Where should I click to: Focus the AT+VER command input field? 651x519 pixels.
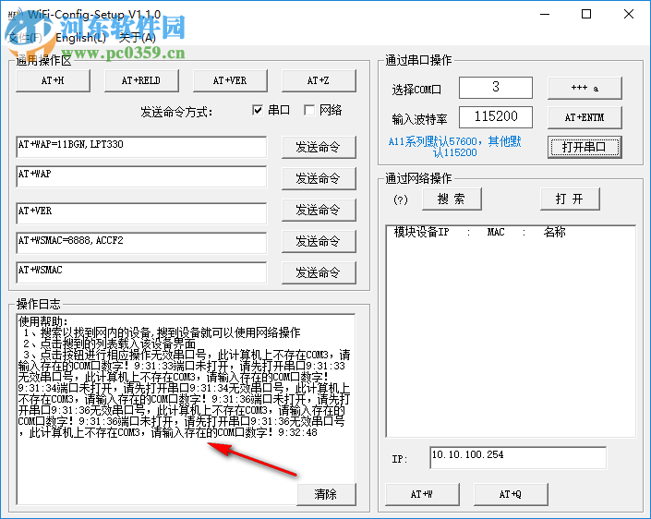(x=141, y=213)
